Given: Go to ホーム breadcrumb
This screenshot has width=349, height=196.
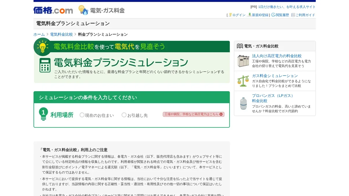Looking at the screenshot, I should click(x=39, y=34).
